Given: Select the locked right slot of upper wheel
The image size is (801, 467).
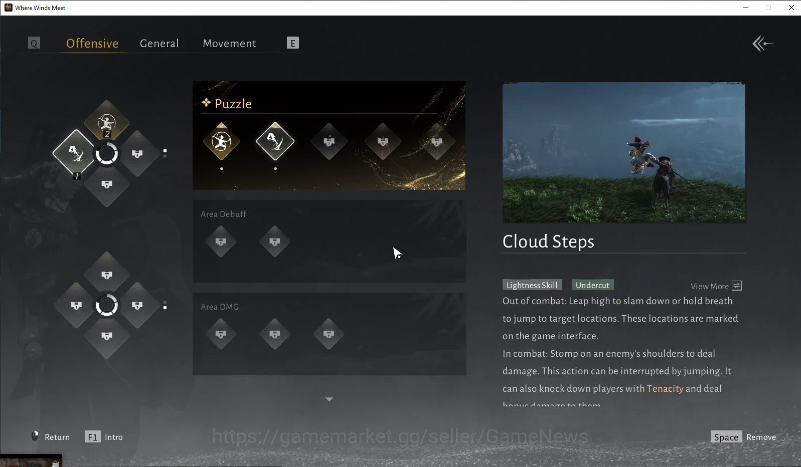Looking at the screenshot, I should (x=137, y=154).
